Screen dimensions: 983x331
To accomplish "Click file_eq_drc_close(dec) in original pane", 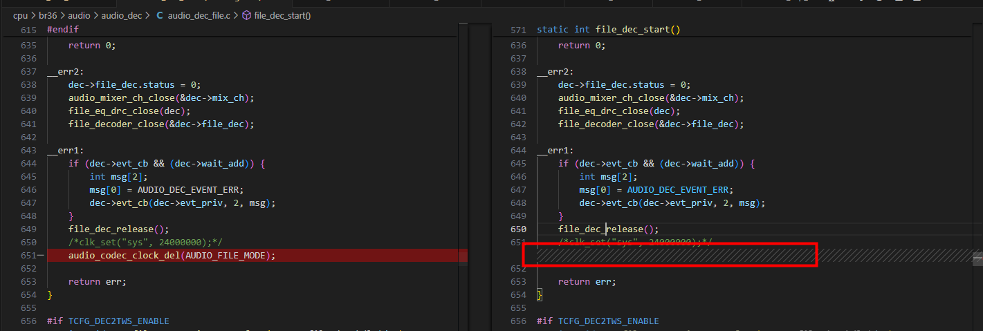I will point(129,111).
